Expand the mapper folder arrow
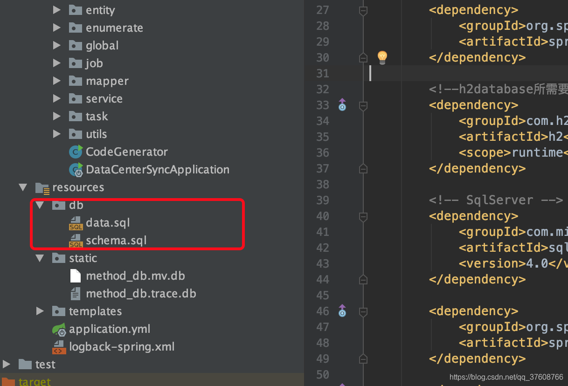The image size is (568, 386). (x=56, y=81)
